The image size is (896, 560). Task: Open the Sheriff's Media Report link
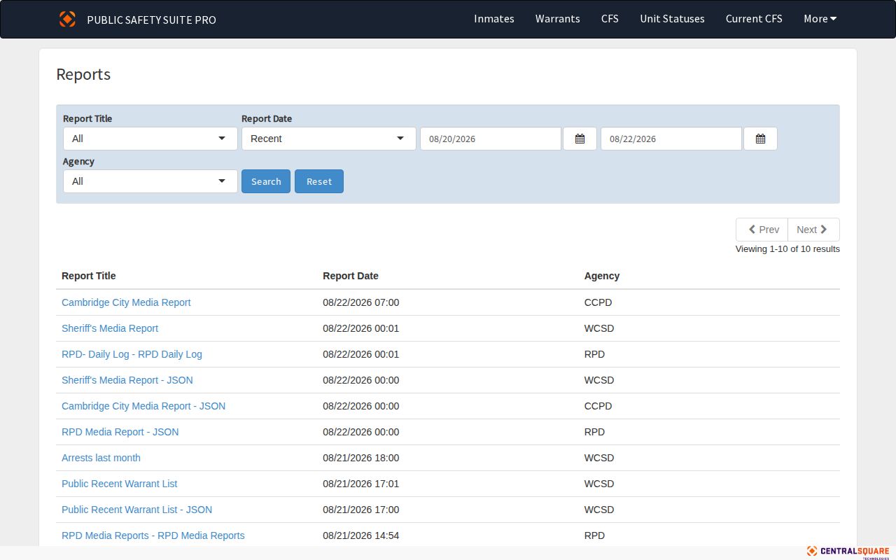pos(110,328)
